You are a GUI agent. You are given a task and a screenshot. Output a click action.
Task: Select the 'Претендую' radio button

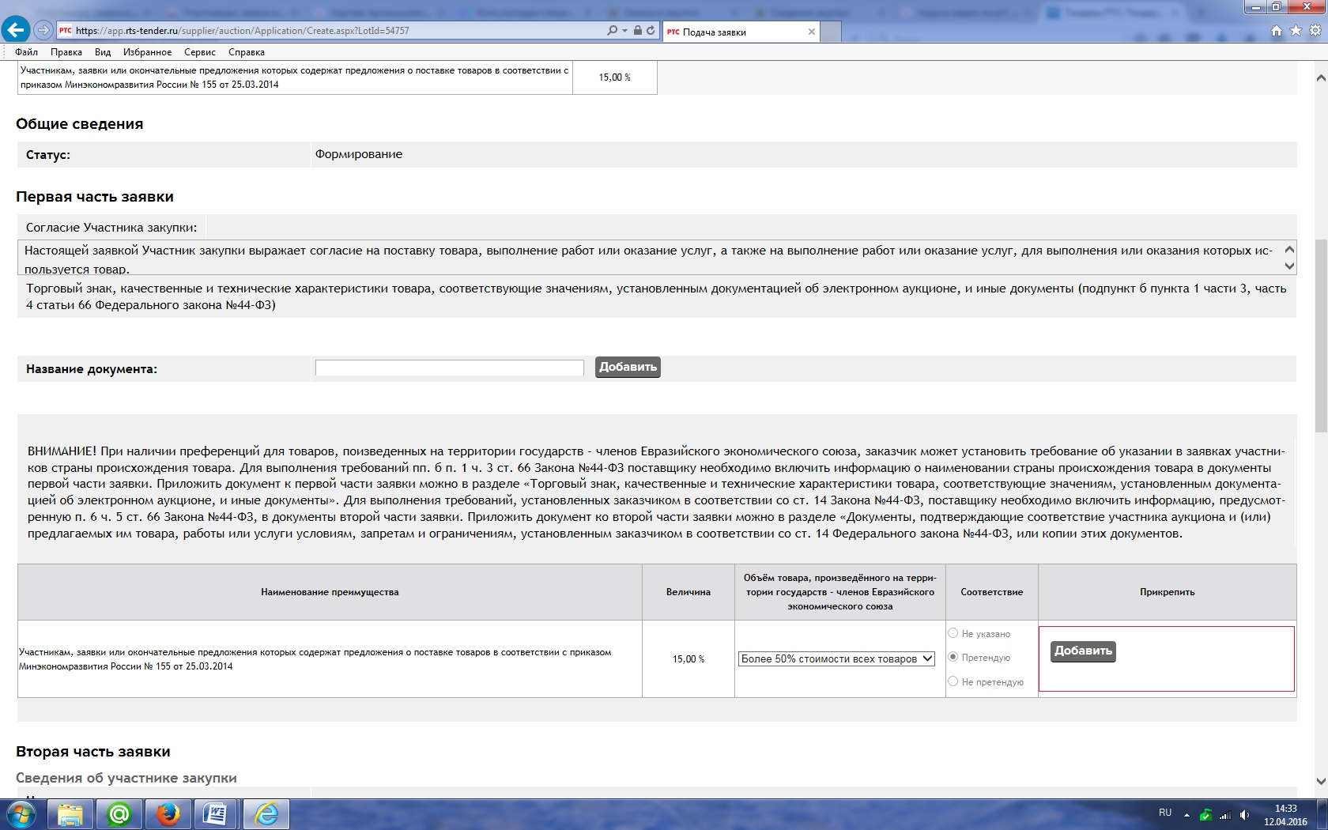tap(953, 657)
